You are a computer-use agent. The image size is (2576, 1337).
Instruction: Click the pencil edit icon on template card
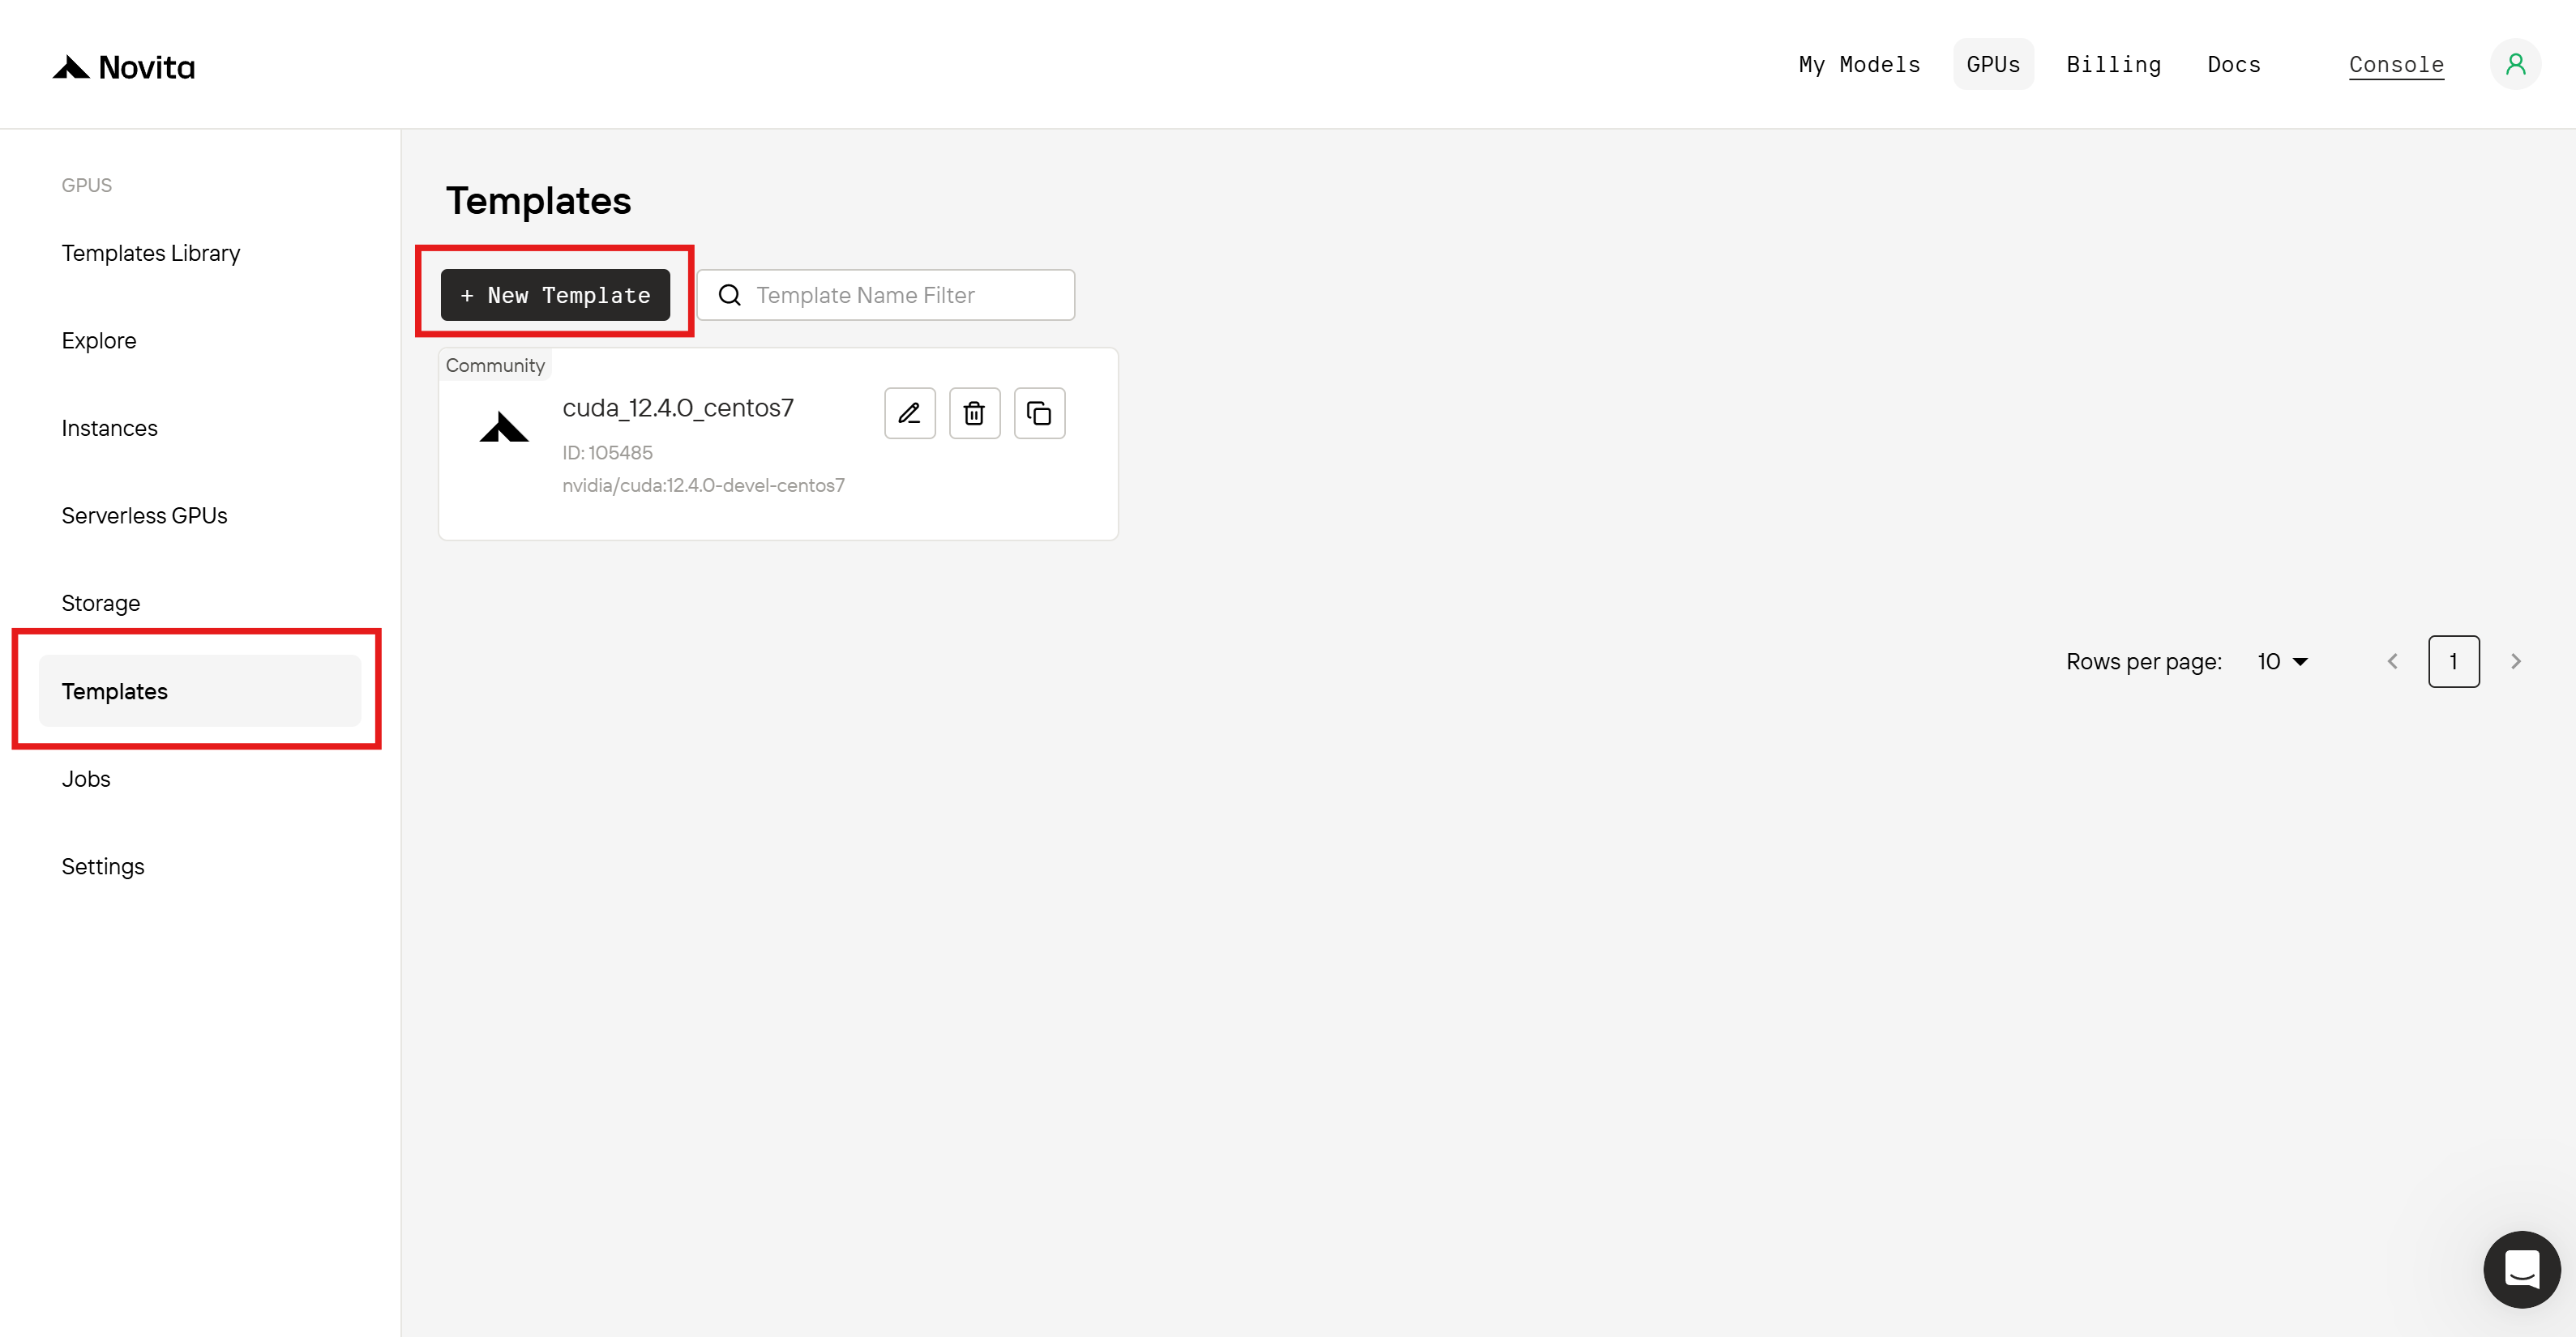[x=909, y=413]
